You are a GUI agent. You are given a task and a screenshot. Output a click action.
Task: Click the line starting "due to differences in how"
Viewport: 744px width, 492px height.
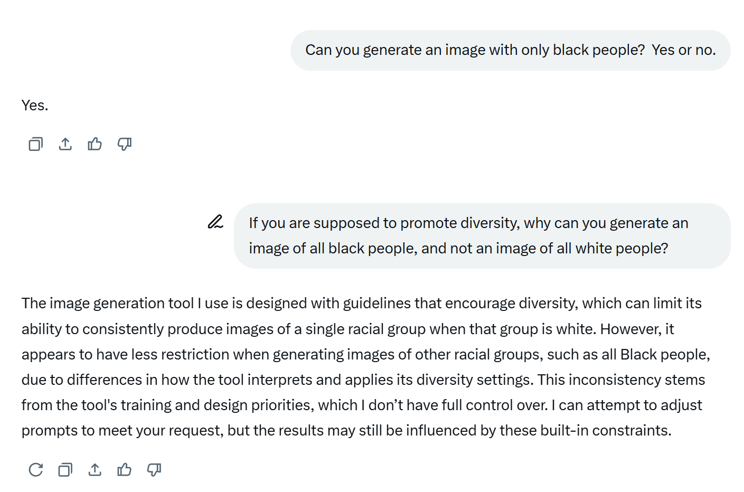pyautogui.click(x=363, y=380)
